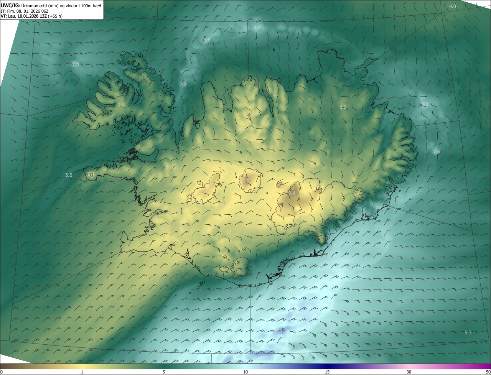Click the 30 tick label on the colorbar

tap(409, 372)
